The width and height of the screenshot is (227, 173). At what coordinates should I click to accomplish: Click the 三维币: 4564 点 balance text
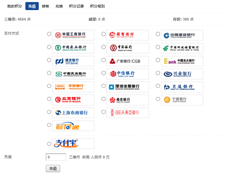tap(17, 19)
